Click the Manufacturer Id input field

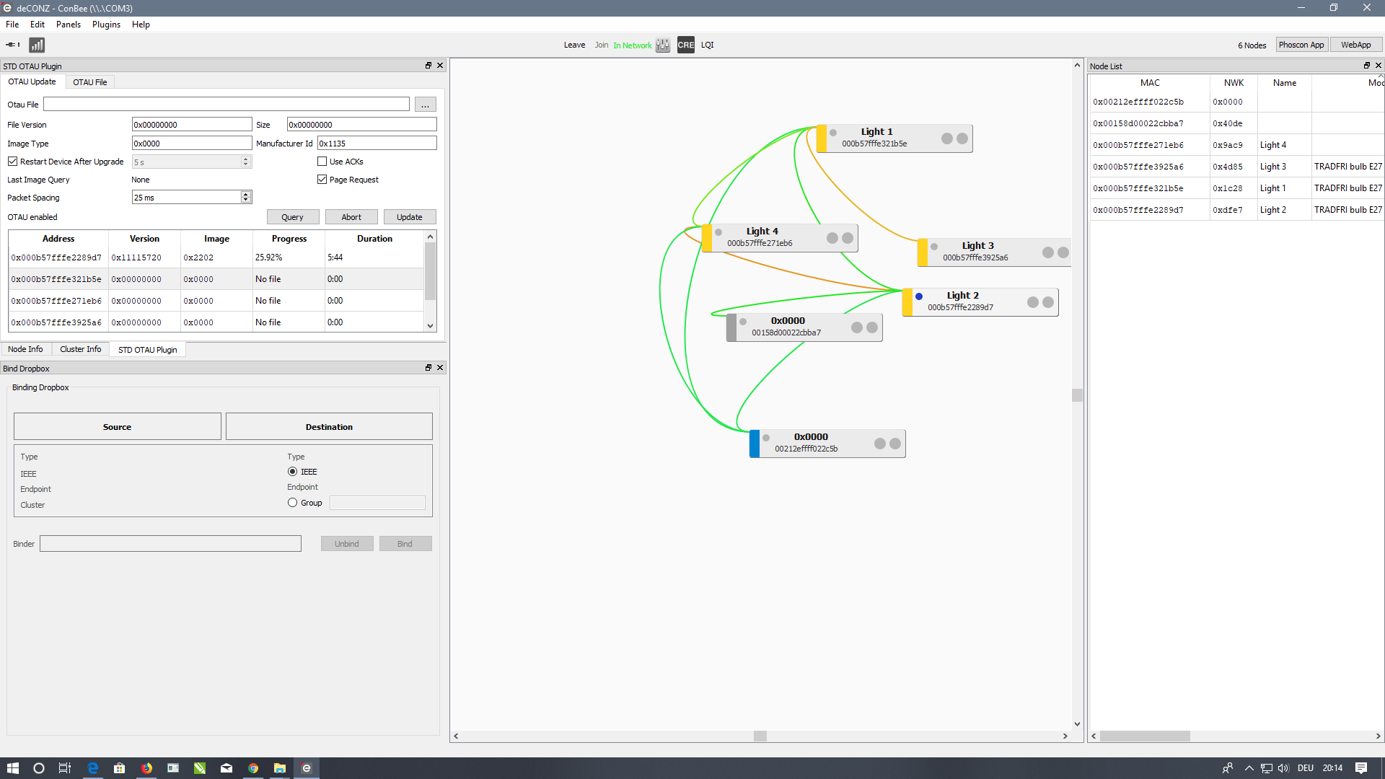(377, 144)
